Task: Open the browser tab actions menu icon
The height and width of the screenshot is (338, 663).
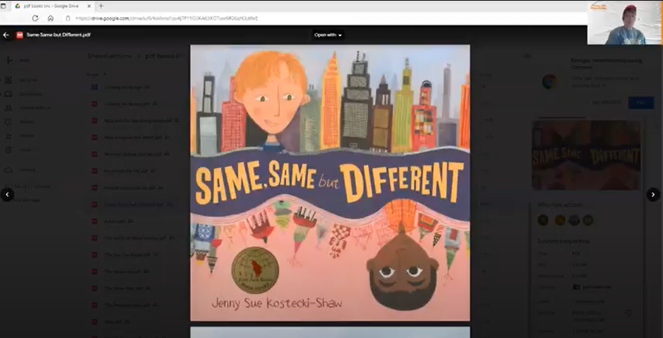Action: click(4, 6)
